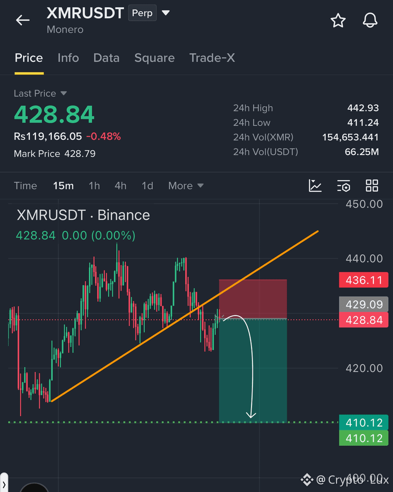The image size is (393, 492).
Task: Click the 24h Vol(XMR) value 154,653.441
Action: [x=350, y=137]
